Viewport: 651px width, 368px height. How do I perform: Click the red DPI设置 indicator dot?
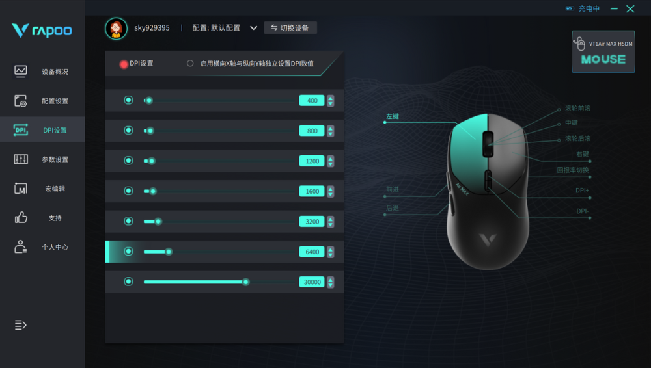(123, 64)
